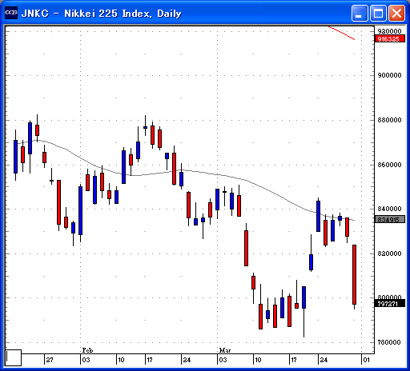Image resolution: width=410 pixels, height=371 pixels.
Task: Click the window title JNKC Nikkei 225 Index
Action: [x=102, y=14]
